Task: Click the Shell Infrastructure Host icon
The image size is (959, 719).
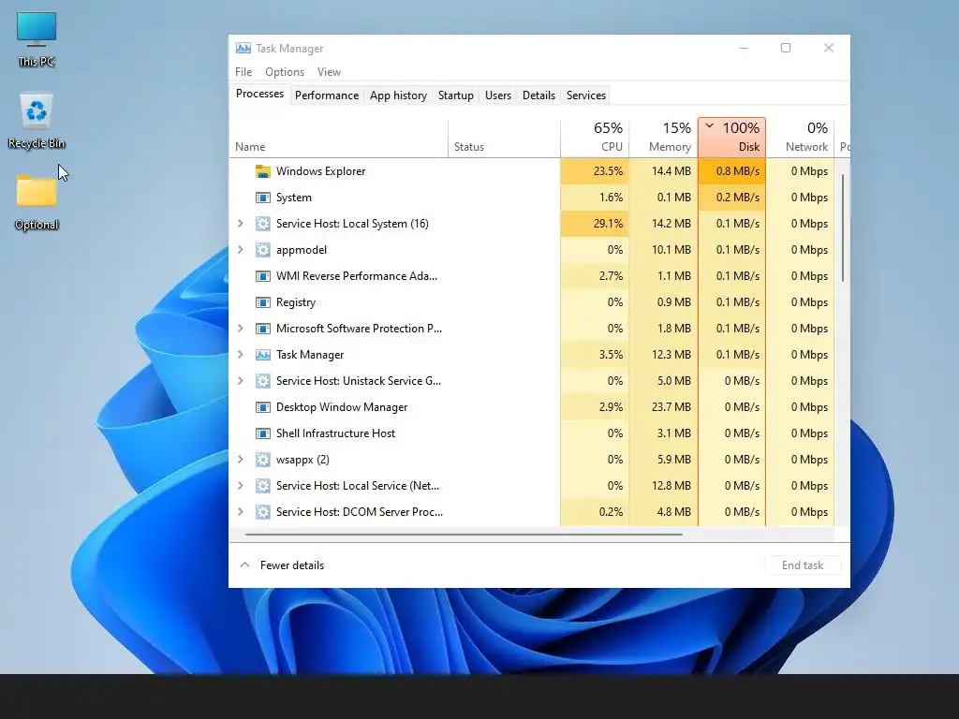Action: pos(263,433)
